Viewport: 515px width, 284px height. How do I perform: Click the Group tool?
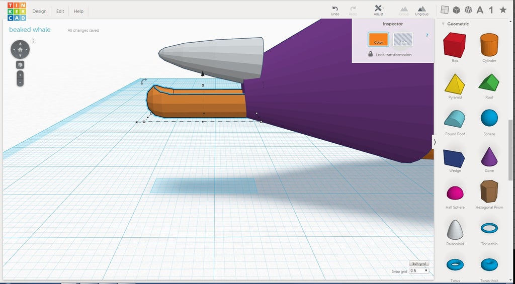404,11
